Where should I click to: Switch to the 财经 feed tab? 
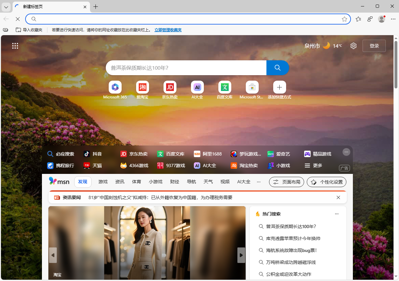175,182
